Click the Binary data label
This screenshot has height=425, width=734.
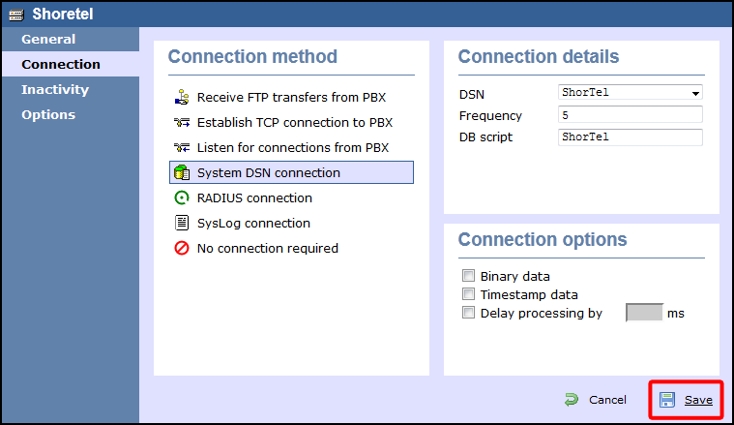tap(514, 277)
